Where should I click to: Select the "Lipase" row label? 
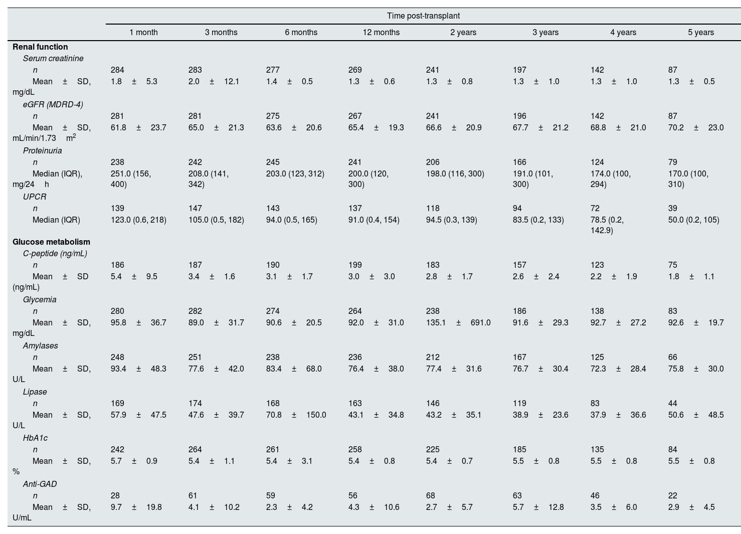(35, 392)
